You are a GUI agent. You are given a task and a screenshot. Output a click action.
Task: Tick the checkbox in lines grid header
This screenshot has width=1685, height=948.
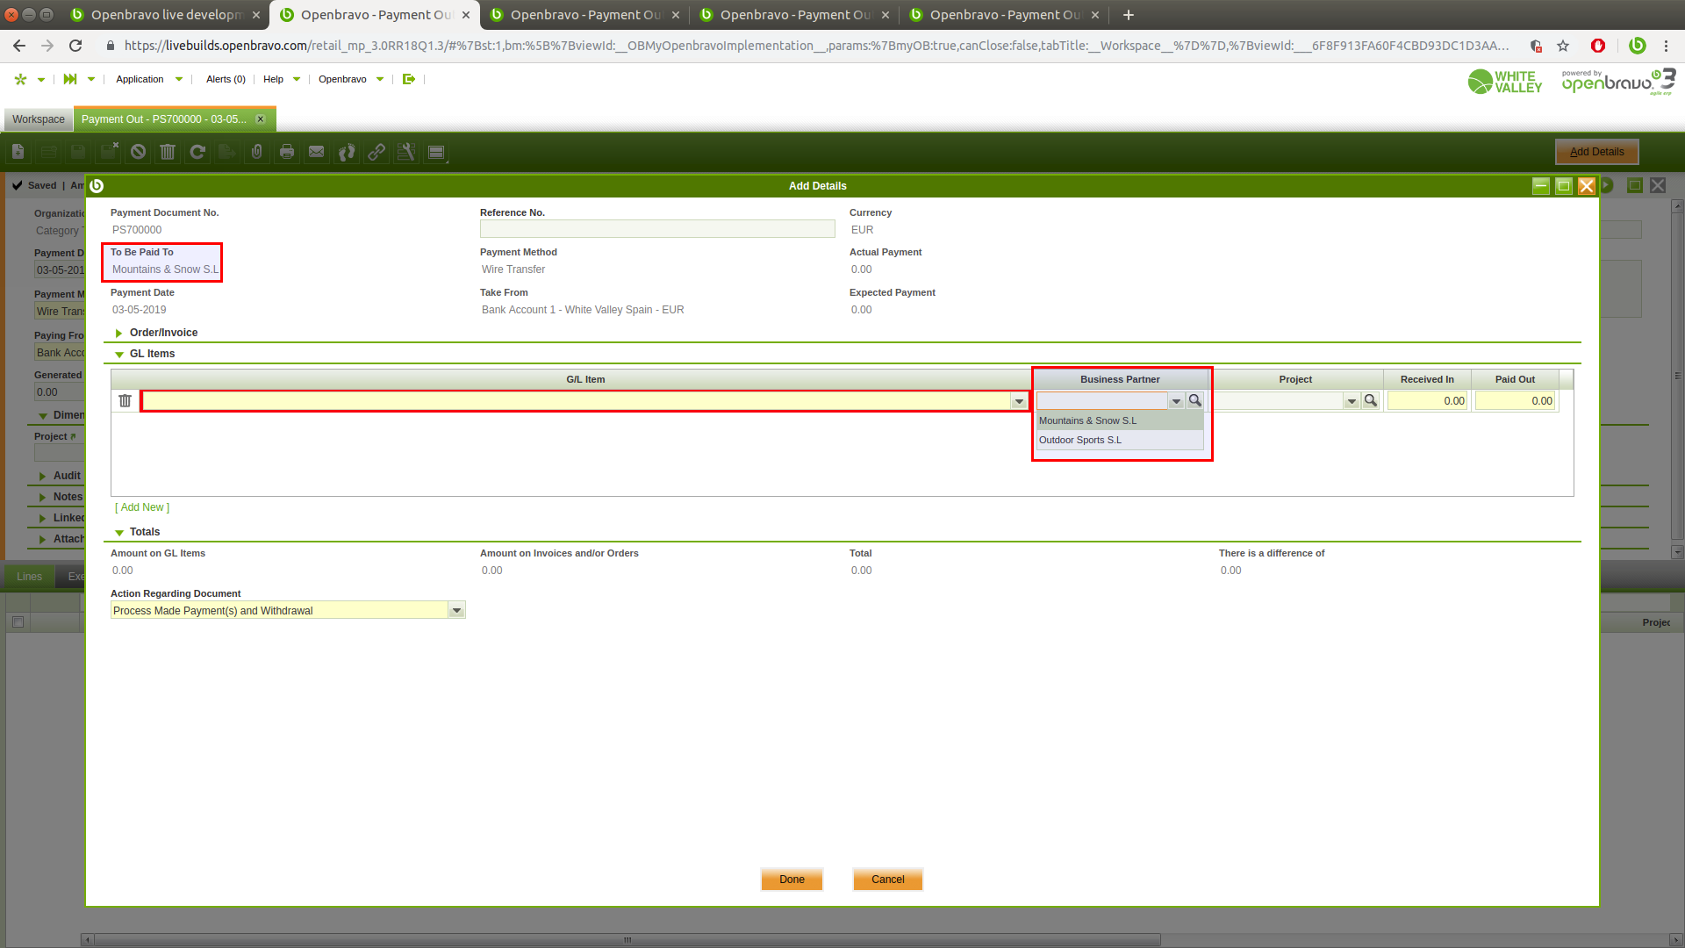[x=18, y=622]
